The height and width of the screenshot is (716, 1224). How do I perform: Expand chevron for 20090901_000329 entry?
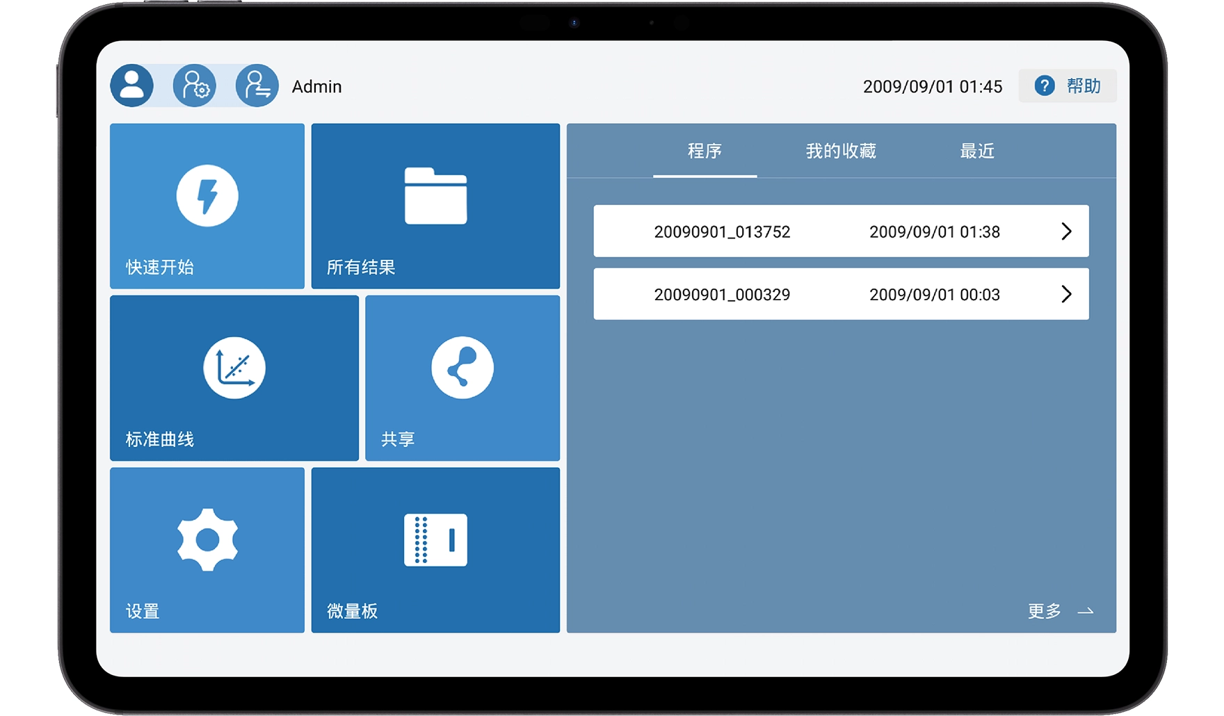coord(1066,294)
